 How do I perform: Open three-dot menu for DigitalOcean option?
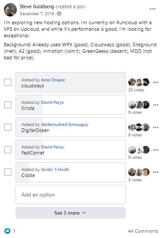click(156, 127)
